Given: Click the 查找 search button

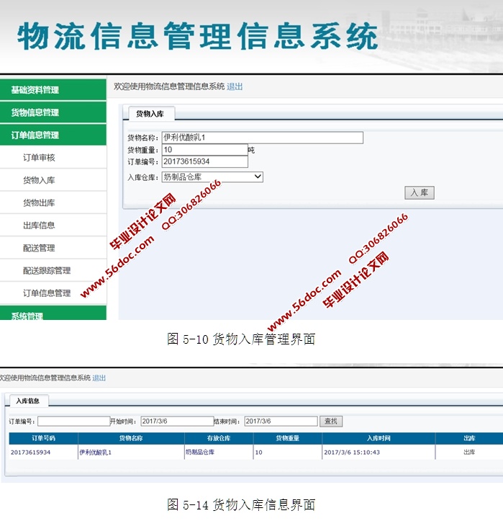Looking at the screenshot, I should [331, 422].
